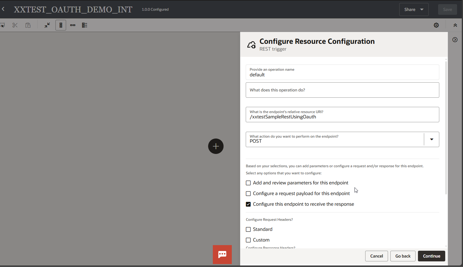
Task: Click Continue to proceed with configuration
Action: 431,256
